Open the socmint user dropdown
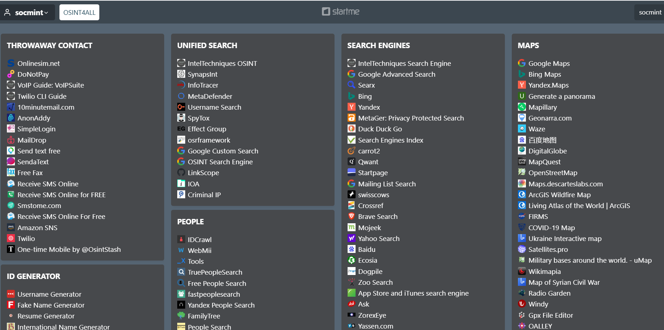This screenshot has width=664, height=330. tap(27, 12)
